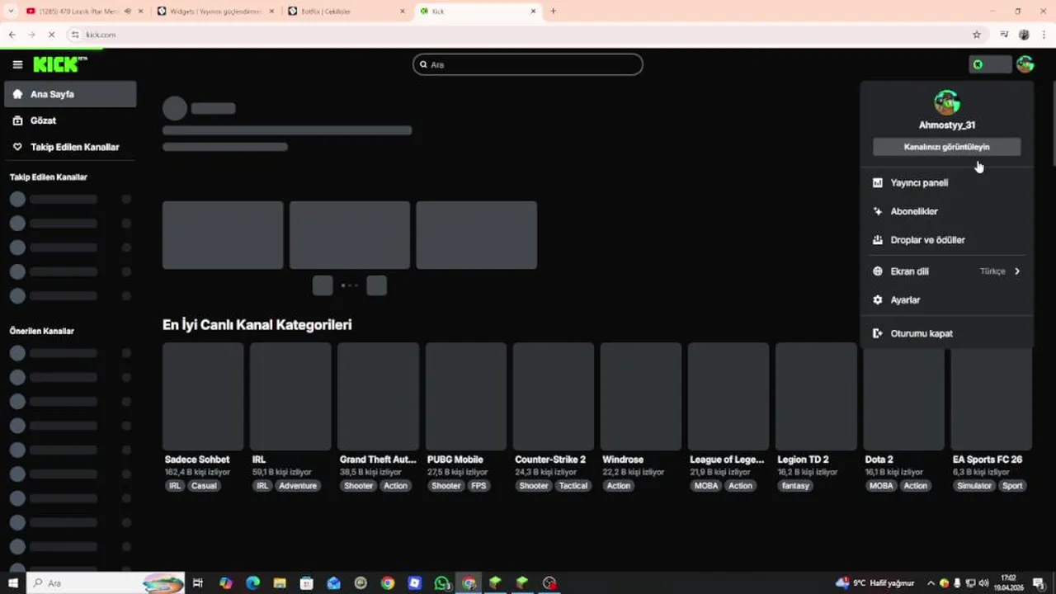Open the Legion TD 2 category
Image resolution: width=1056 pixels, height=594 pixels.
816,397
